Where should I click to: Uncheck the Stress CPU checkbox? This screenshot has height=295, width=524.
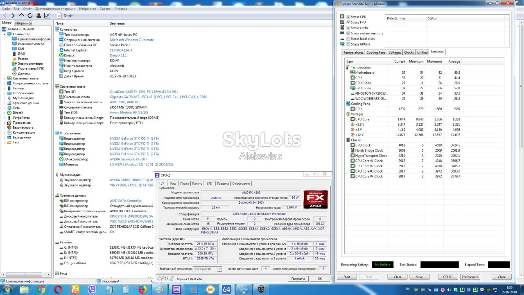point(348,17)
